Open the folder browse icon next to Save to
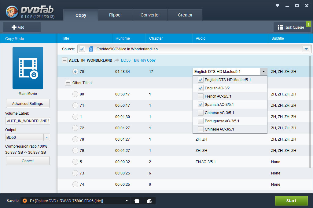This screenshot has height=208, width=313. tap(137, 201)
